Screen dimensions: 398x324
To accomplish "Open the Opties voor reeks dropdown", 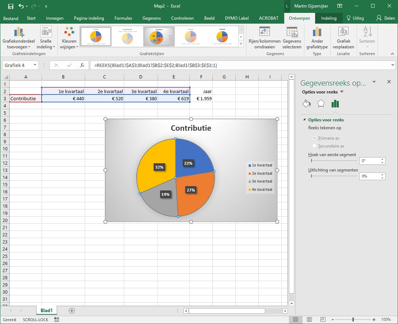I will click(x=342, y=92).
